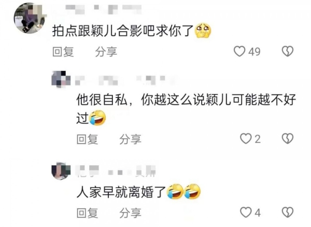
Task: Dislike the top comment via broken heart
Action: [x=288, y=51]
